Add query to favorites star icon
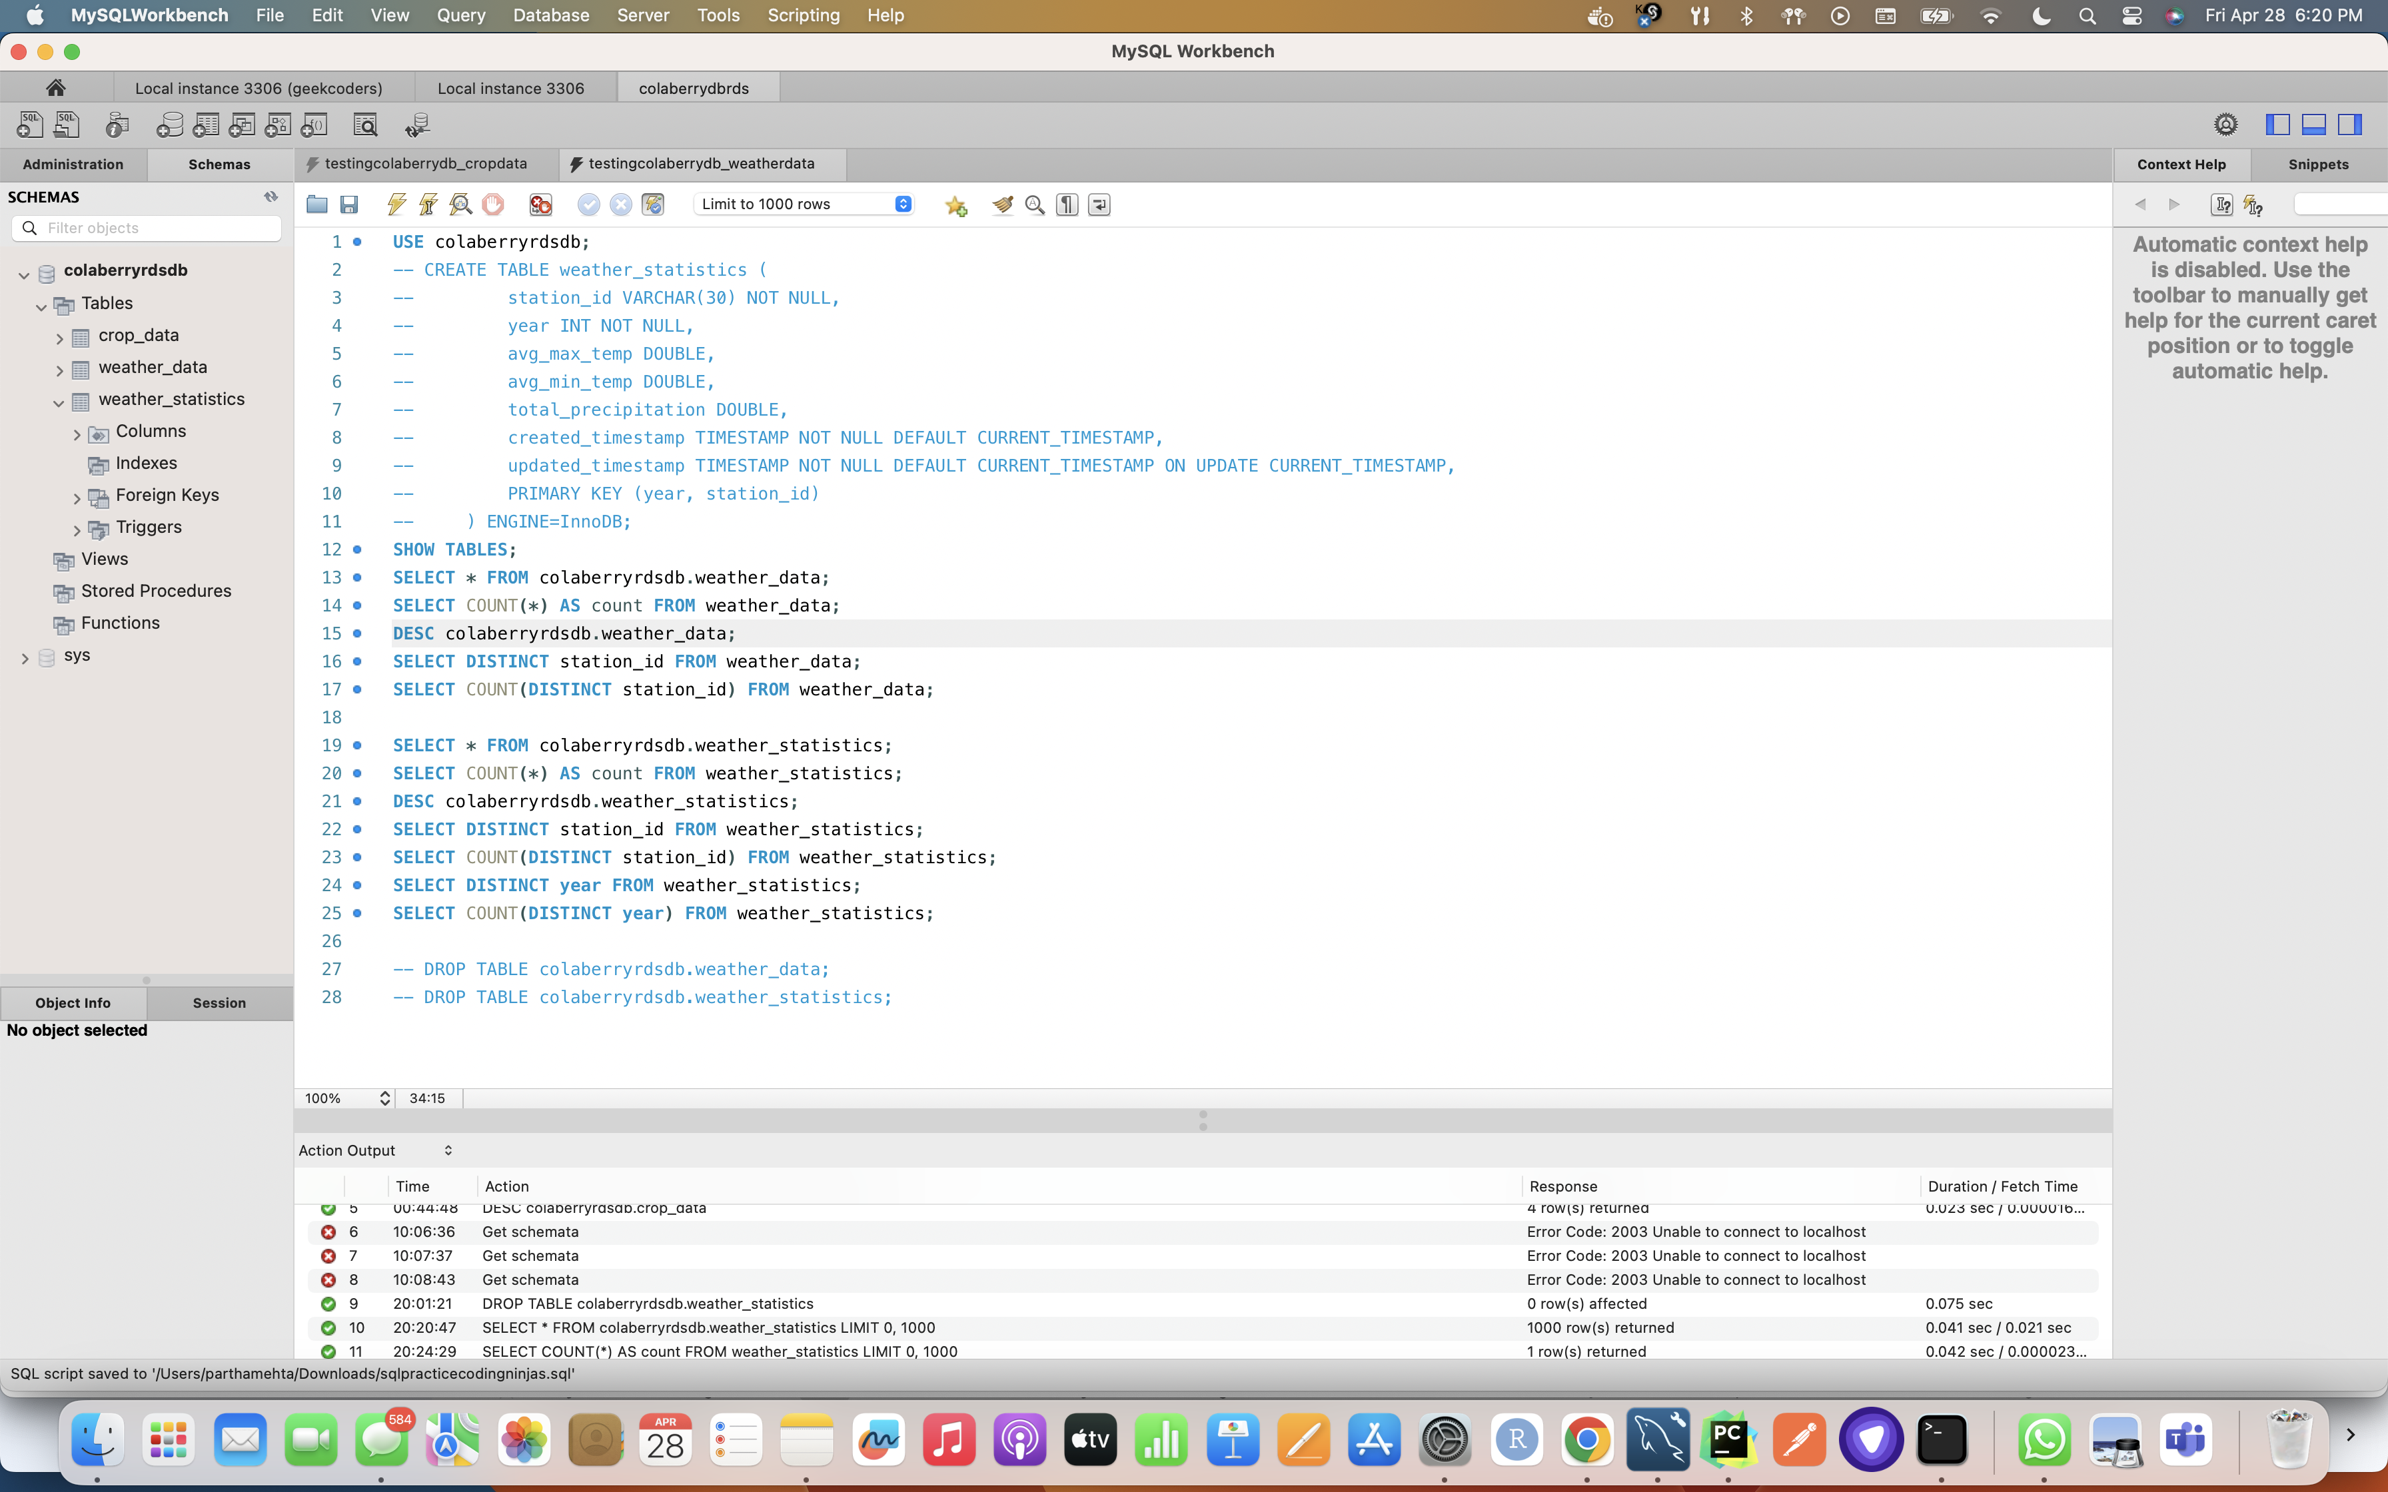The height and width of the screenshot is (1492, 2388). pos(955,204)
